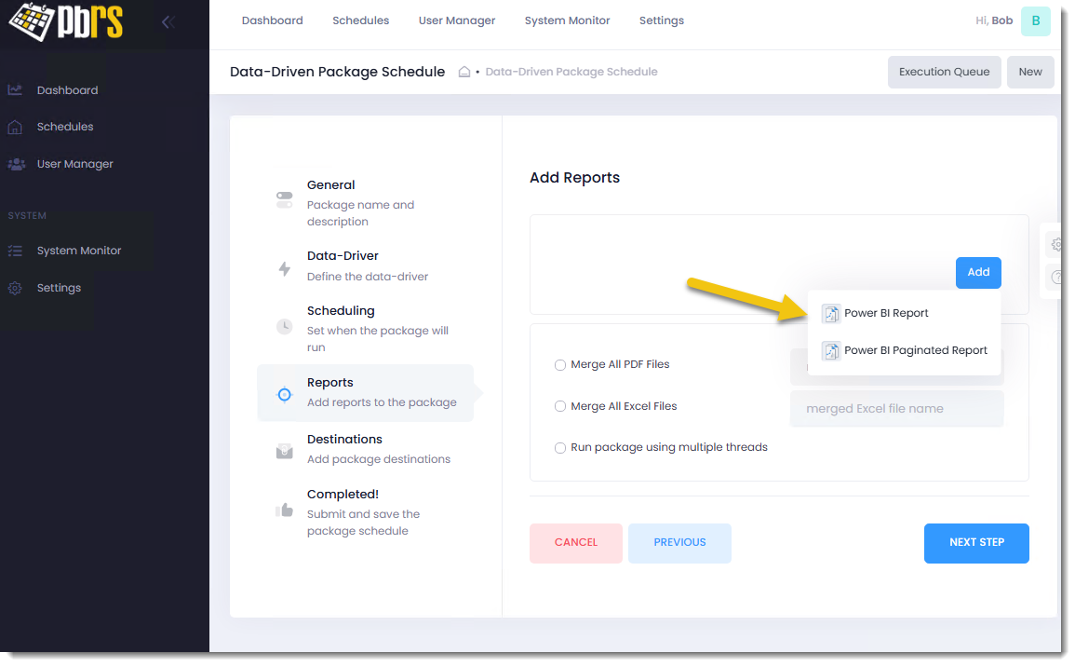The image size is (1075, 666).
Task: Open the Destinations wizard step
Action: [344, 440]
